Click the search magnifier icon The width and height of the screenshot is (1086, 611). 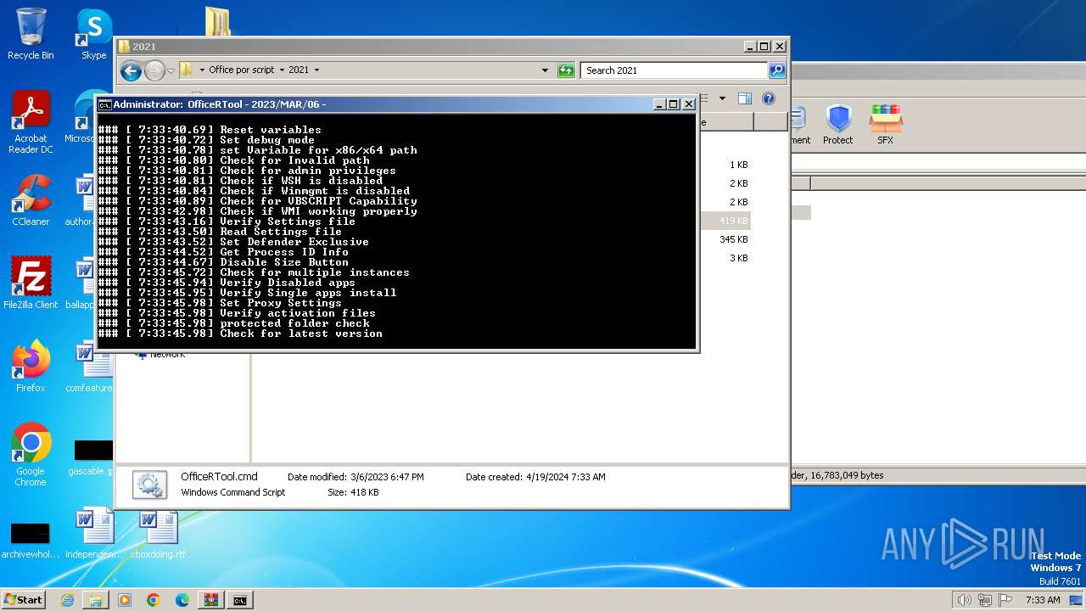tap(776, 70)
